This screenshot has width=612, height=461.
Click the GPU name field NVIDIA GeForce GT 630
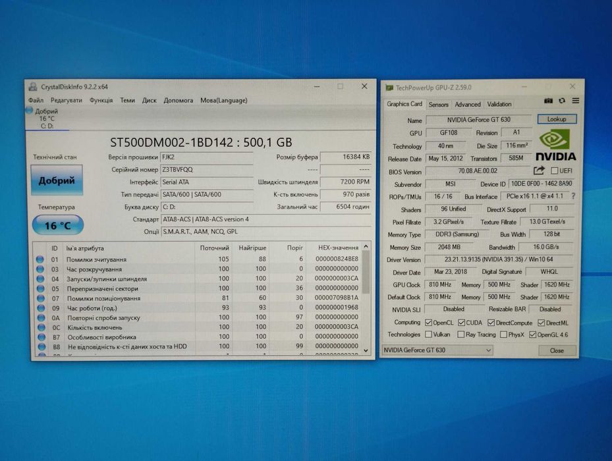coord(479,119)
